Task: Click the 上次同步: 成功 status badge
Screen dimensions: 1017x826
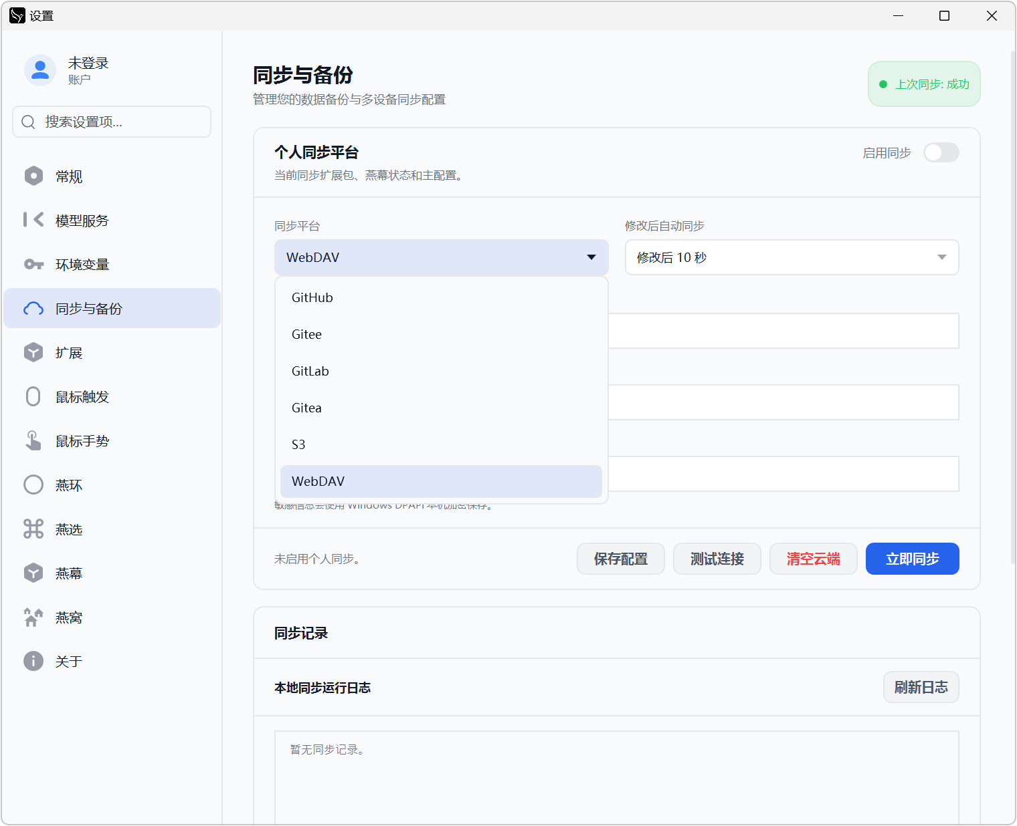Action: (924, 84)
